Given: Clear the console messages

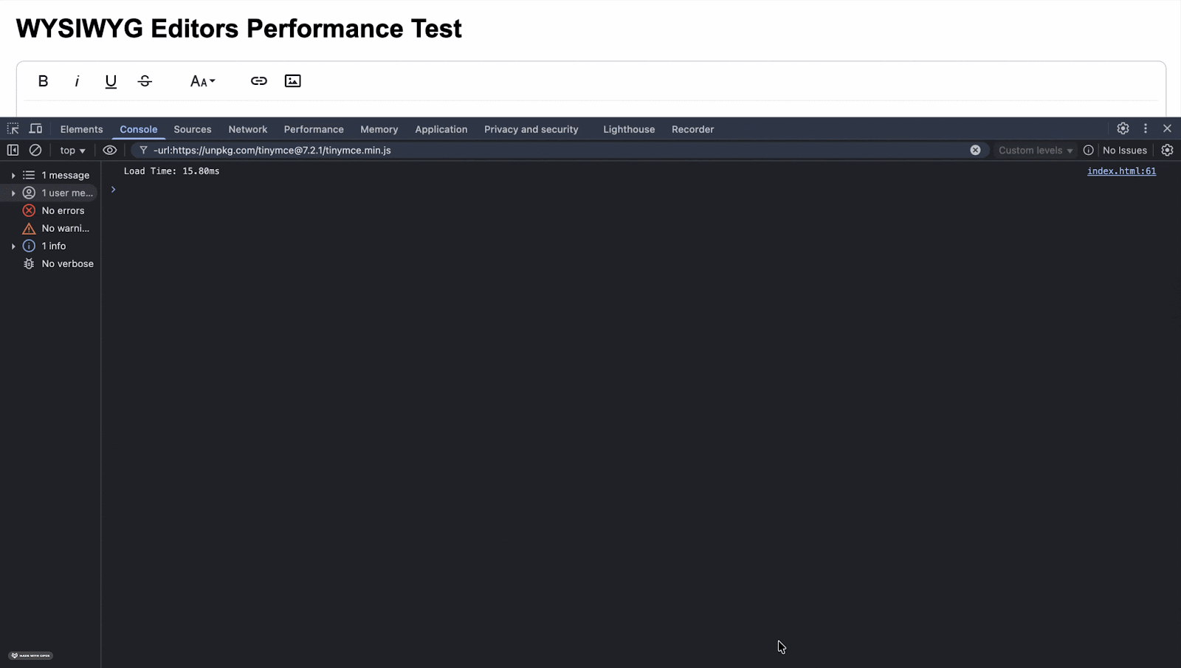Looking at the screenshot, I should [35, 150].
